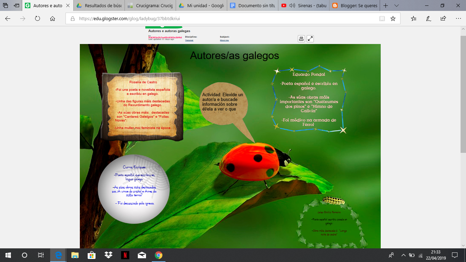The image size is (466, 262).
Task: Switch to Resultados de búsqueda tab
Action: pos(99,5)
